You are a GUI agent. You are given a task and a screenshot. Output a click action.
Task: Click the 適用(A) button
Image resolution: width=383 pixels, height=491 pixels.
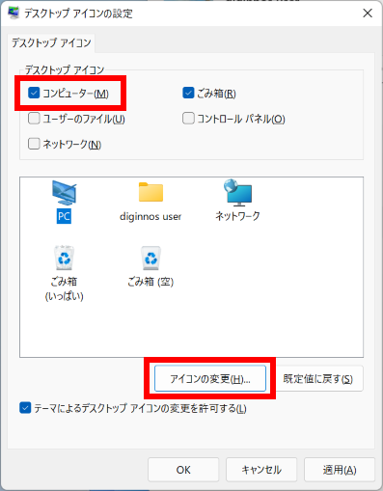pos(340,470)
